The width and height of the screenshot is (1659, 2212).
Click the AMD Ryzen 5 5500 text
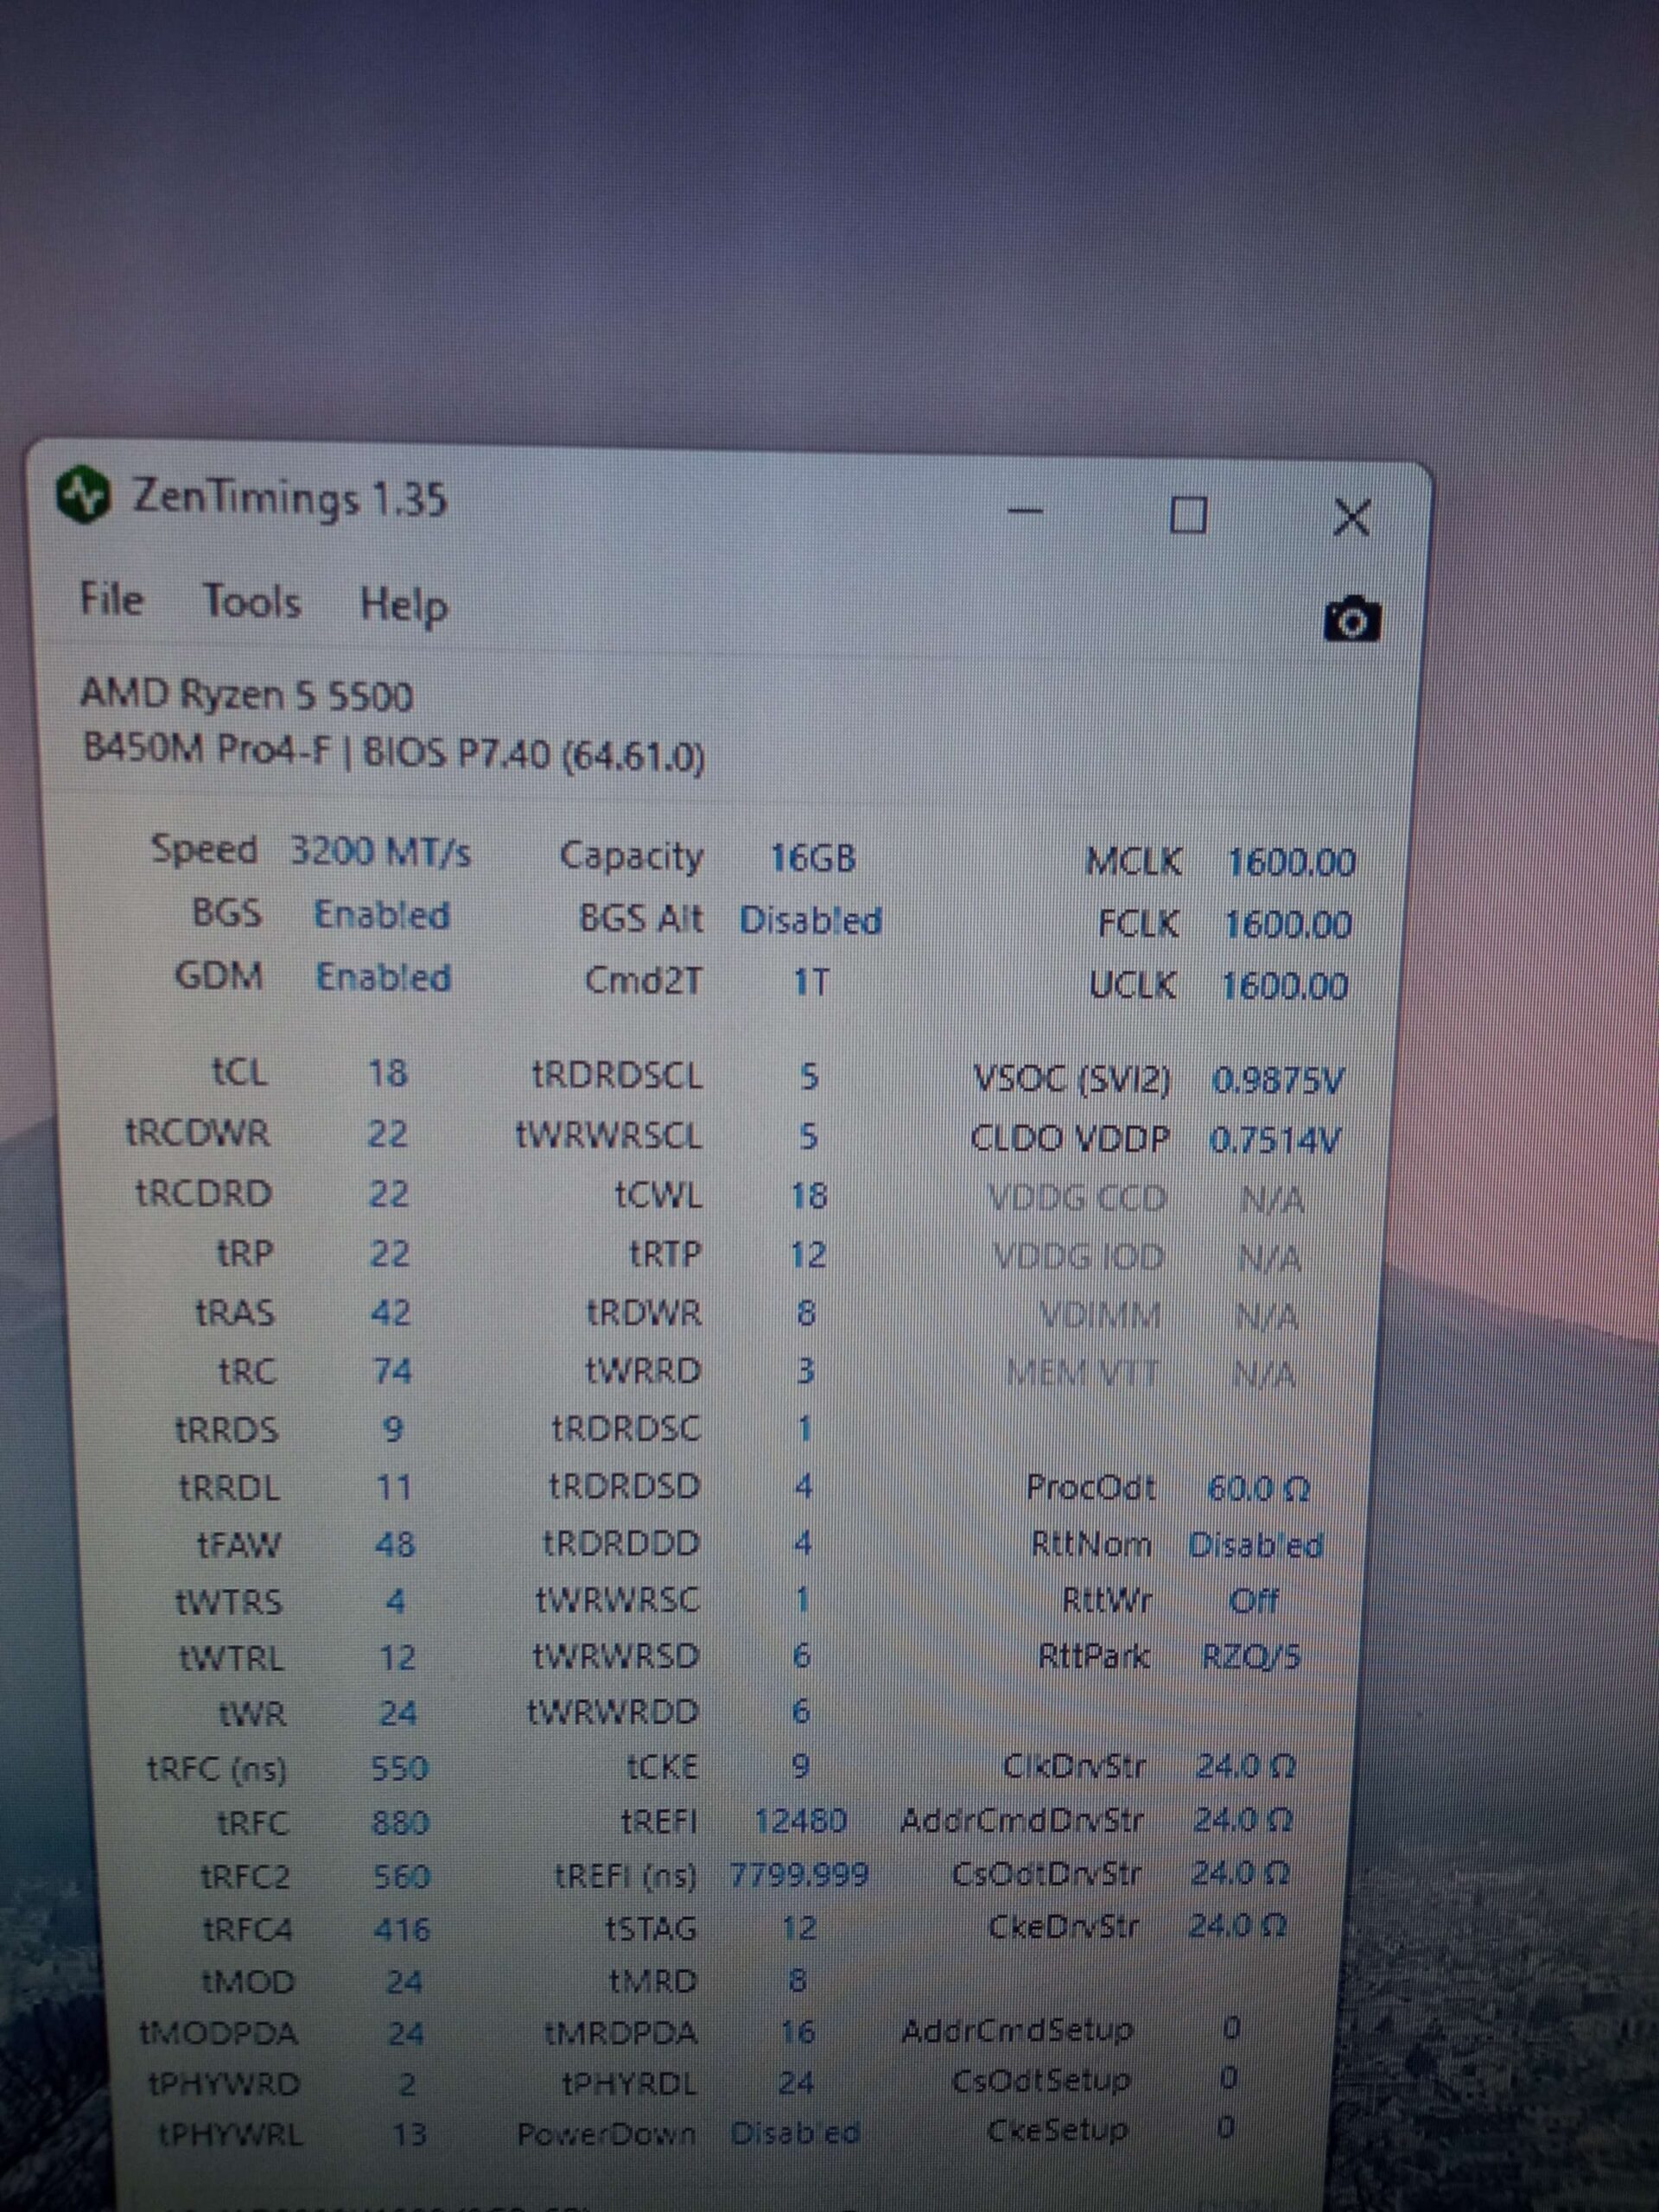246,694
